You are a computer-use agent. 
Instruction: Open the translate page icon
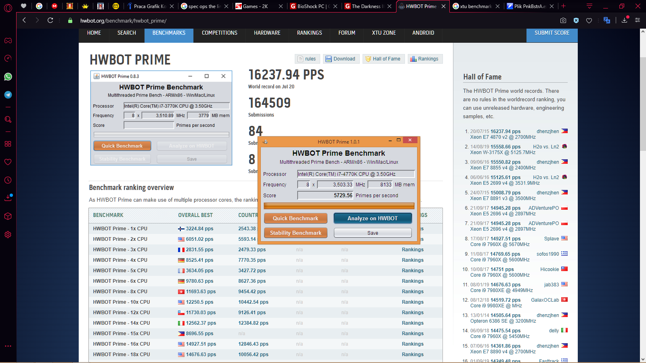[606, 20]
